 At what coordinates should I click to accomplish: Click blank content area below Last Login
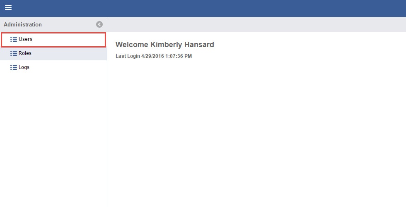[256, 132]
